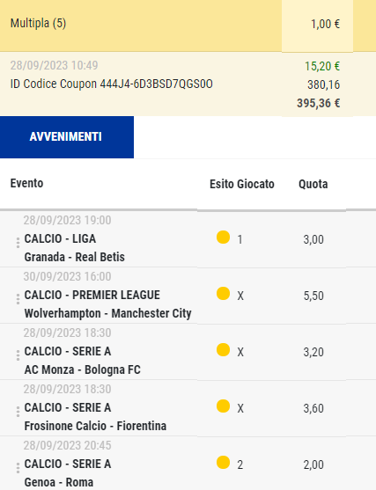Click the yellow status dot for Frosinone Calcio - Fiorentina

point(223,406)
